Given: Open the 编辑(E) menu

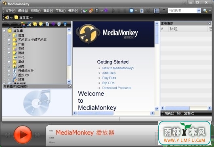Looking at the screenshot, I should (x=23, y=10).
